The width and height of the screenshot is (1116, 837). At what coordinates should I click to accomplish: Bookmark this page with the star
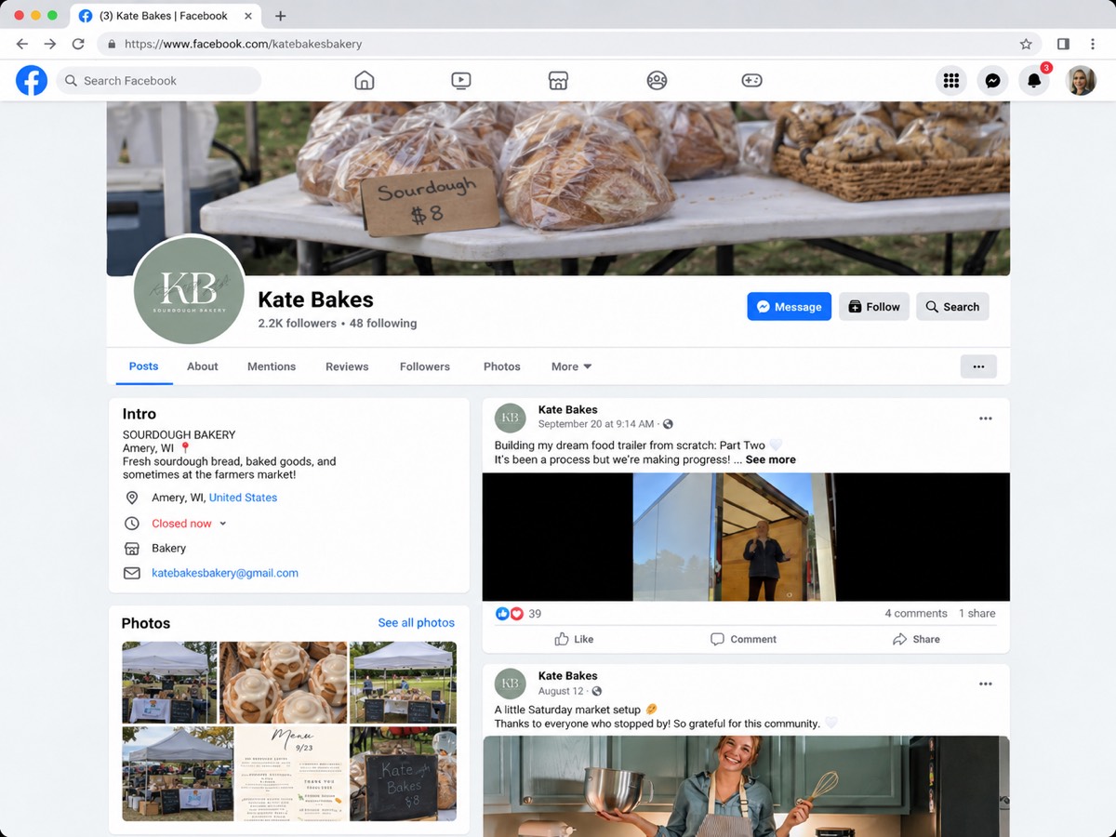click(x=1026, y=44)
